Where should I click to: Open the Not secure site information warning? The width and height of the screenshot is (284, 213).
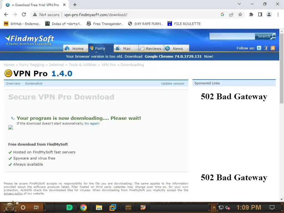point(46,15)
